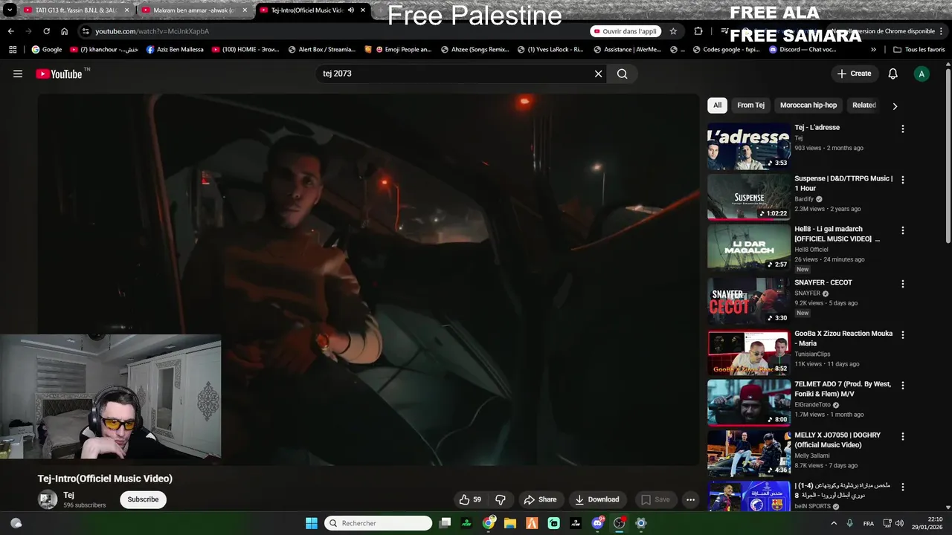952x535 pixels.
Task: Open volume control in system tray
Action: click(x=899, y=523)
